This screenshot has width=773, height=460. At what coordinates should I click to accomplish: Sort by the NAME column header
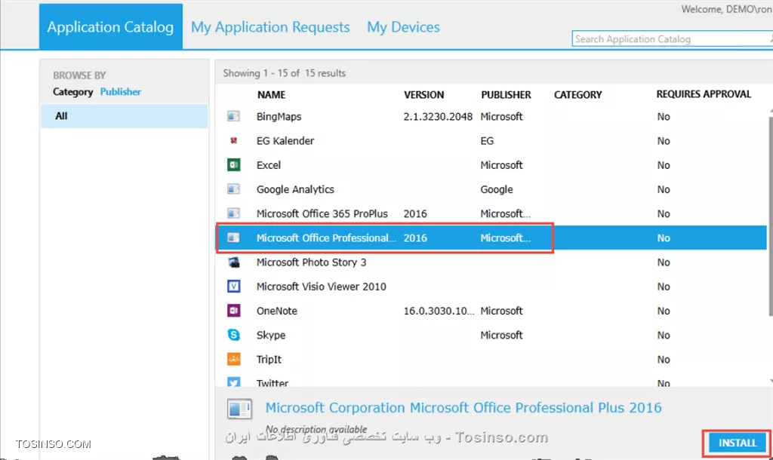[x=271, y=94]
